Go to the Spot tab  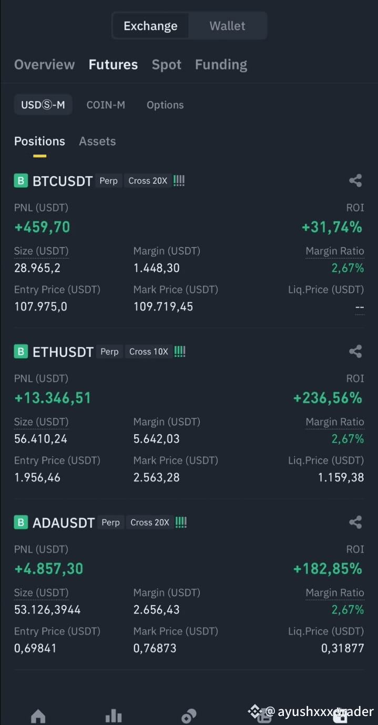[x=167, y=65]
